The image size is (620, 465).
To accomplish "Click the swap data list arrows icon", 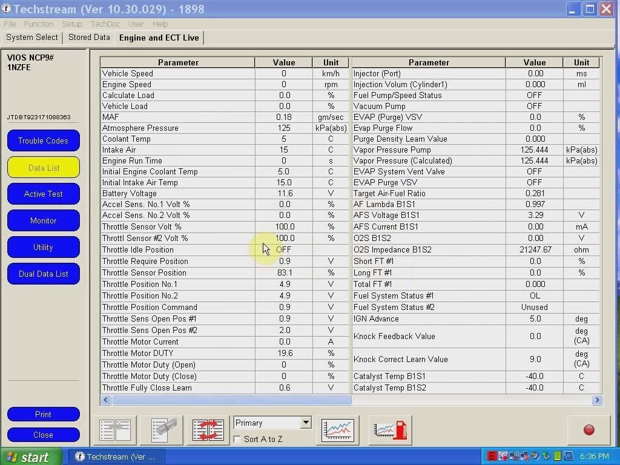I will (208, 430).
